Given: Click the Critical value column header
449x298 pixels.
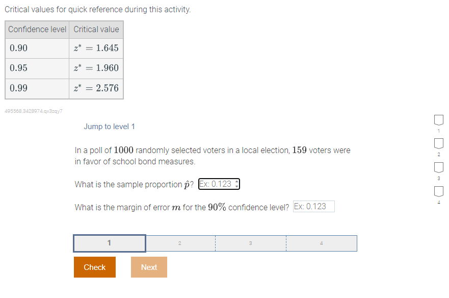Looking at the screenshot, I should click(96, 29).
